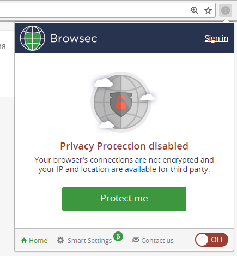Image resolution: width=237 pixels, height=256 pixels.
Task: Click the zoom magnifier icon in address bar
Action: click(194, 10)
